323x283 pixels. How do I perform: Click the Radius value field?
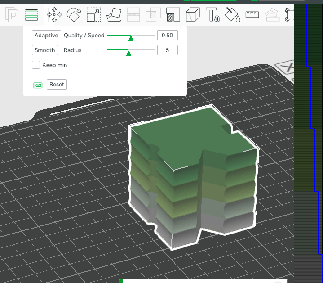[x=168, y=50]
